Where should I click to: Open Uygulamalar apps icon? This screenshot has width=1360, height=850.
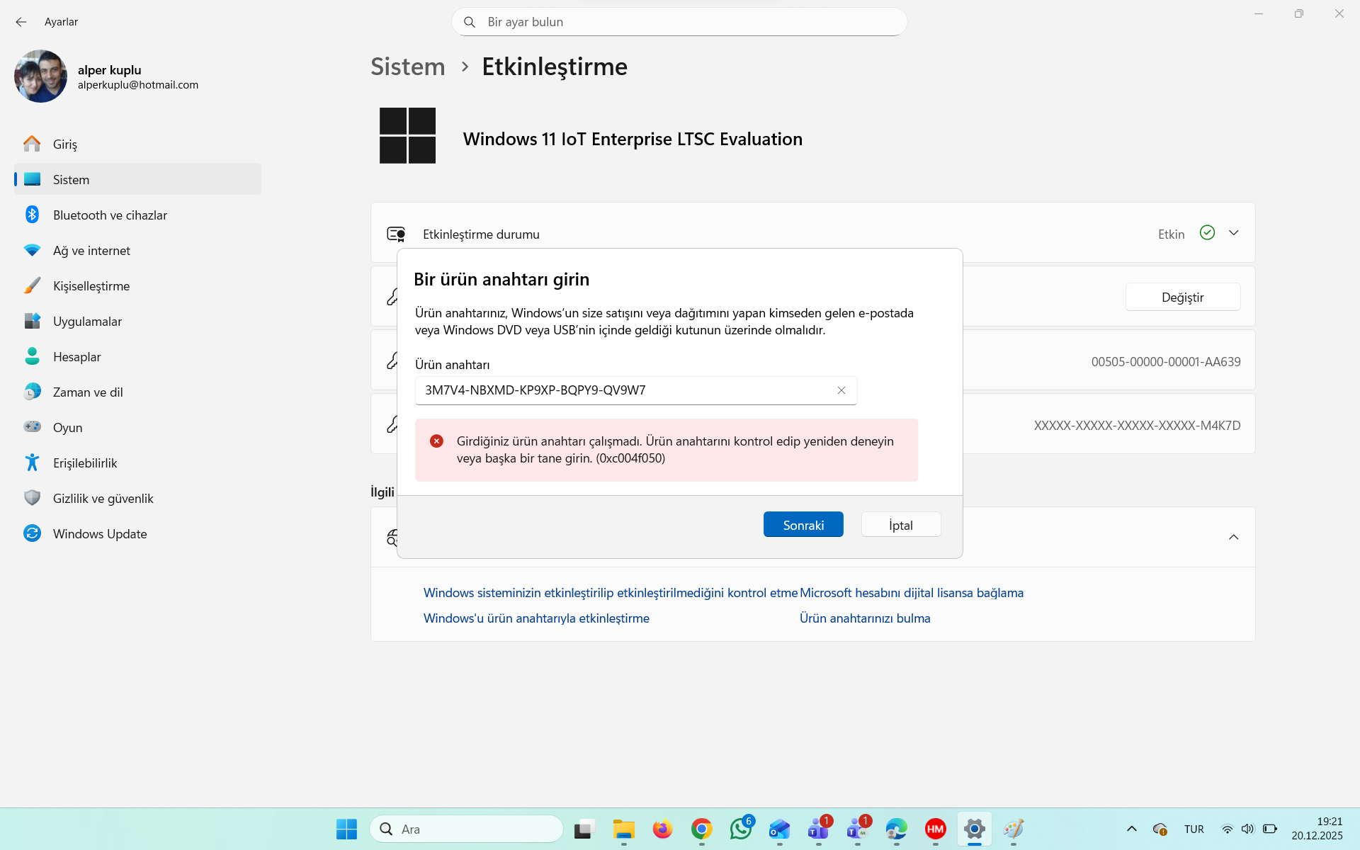32,321
